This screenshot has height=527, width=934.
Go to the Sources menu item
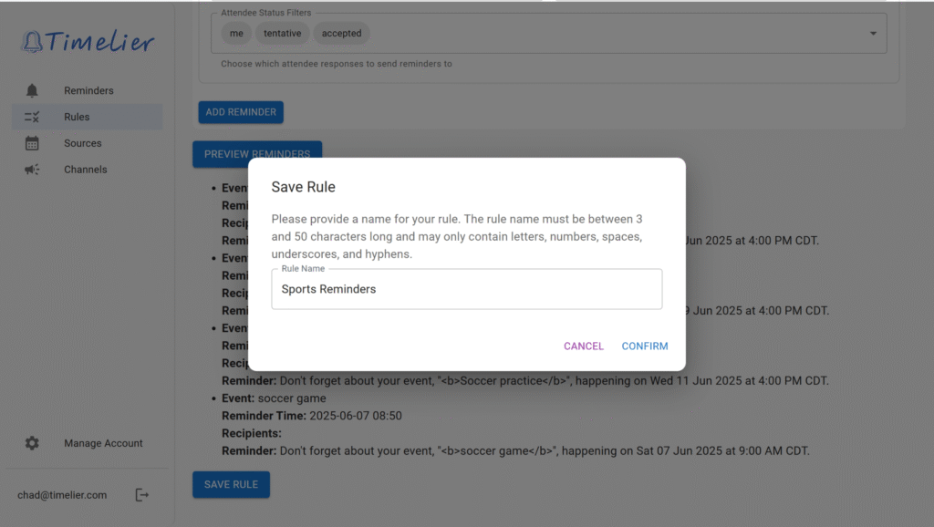tap(82, 143)
